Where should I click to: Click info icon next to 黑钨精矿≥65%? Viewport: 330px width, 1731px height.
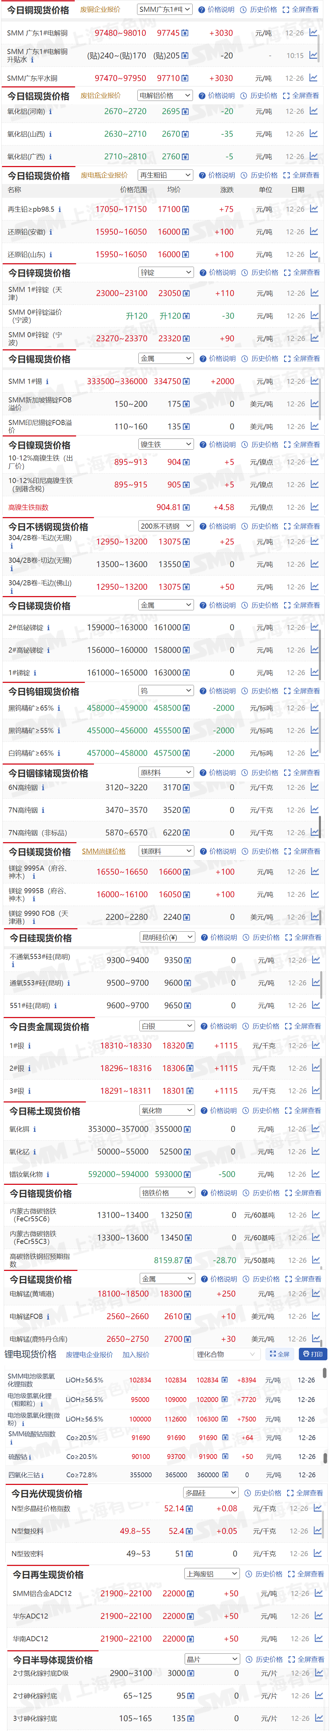pos(59,708)
